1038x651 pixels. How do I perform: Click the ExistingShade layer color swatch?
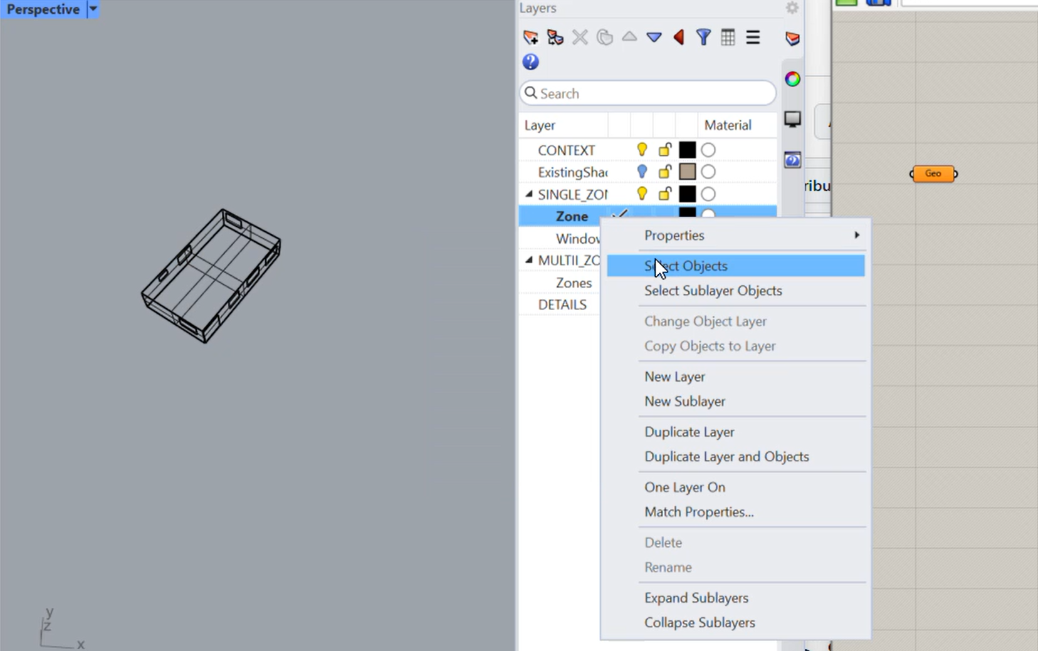687,172
